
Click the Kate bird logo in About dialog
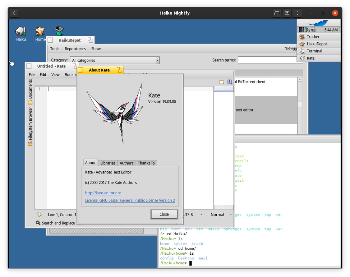point(115,113)
